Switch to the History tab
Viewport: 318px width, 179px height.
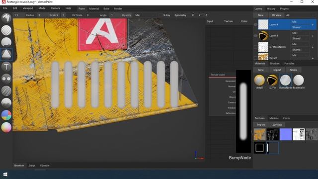point(271,9)
